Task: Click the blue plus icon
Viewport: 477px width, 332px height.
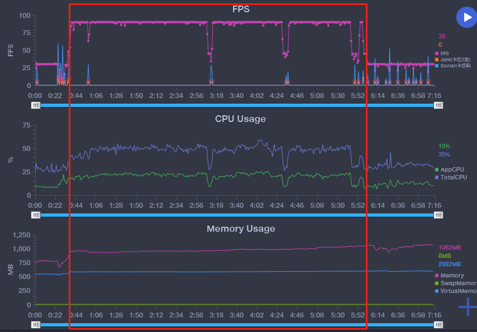Action: [x=467, y=307]
